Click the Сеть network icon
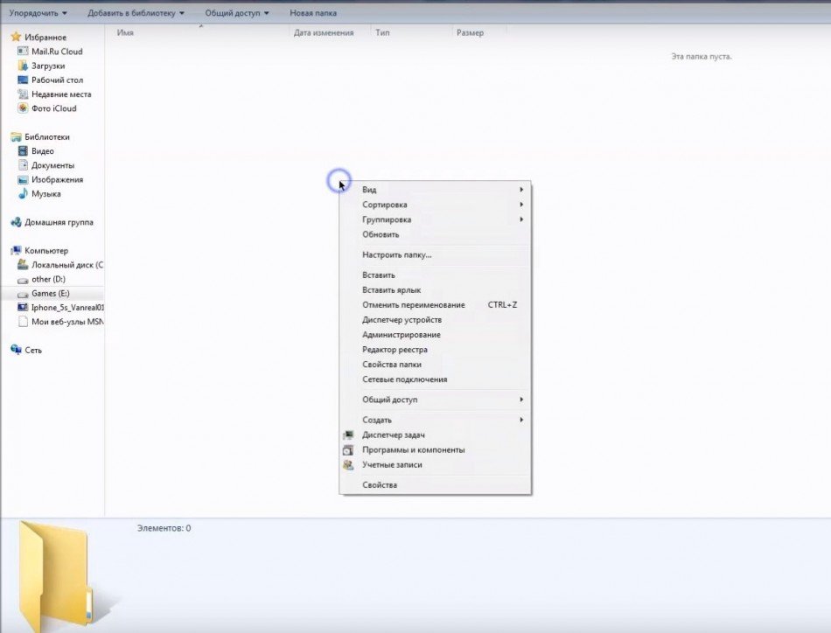The width and height of the screenshot is (831, 633). click(16, 350)
